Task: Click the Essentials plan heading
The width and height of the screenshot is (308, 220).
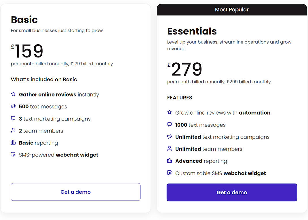Action: click(192, 31)
